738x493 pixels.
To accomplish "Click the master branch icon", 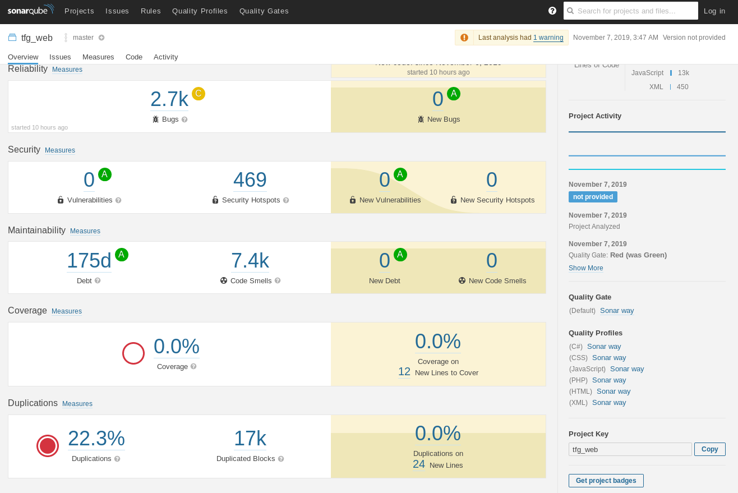I will tap(66, 38).
